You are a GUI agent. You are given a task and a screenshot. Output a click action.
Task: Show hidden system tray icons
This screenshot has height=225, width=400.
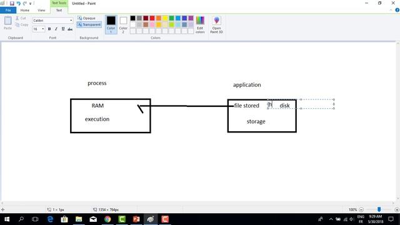pos(331,219)
